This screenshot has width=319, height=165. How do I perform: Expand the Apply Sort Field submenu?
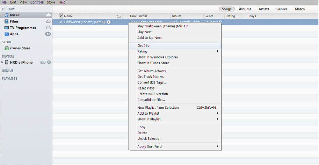pos(217,146)
